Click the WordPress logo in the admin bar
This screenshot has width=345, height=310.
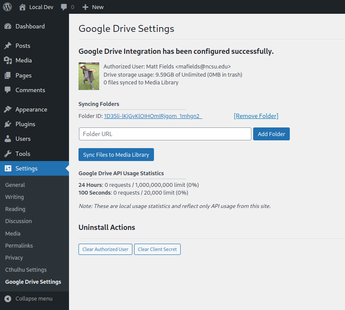click(x=6, y=7)
